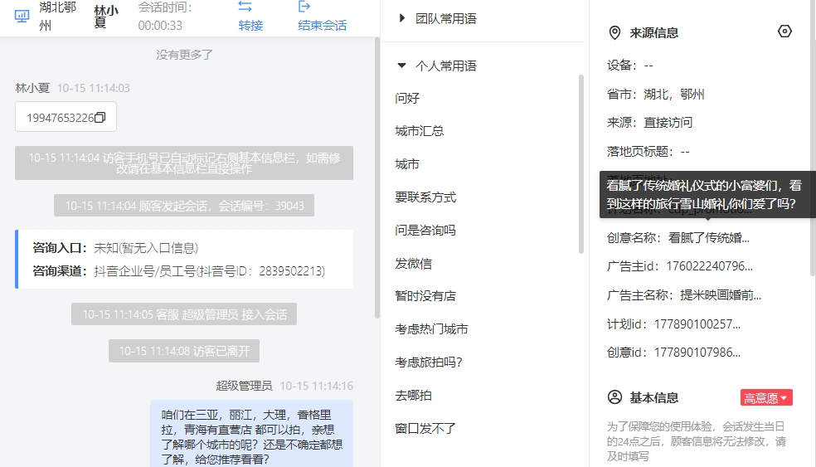816x467 pixels.
Task: Click the 访客已离开 system message
Action: tap(184, 351)
